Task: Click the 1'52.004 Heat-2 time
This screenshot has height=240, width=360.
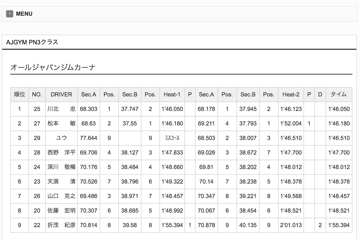Action: tap(291, 123)
